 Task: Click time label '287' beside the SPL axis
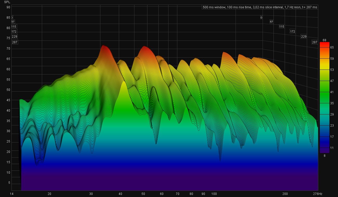pyautogui.click(x=15, y=42)
